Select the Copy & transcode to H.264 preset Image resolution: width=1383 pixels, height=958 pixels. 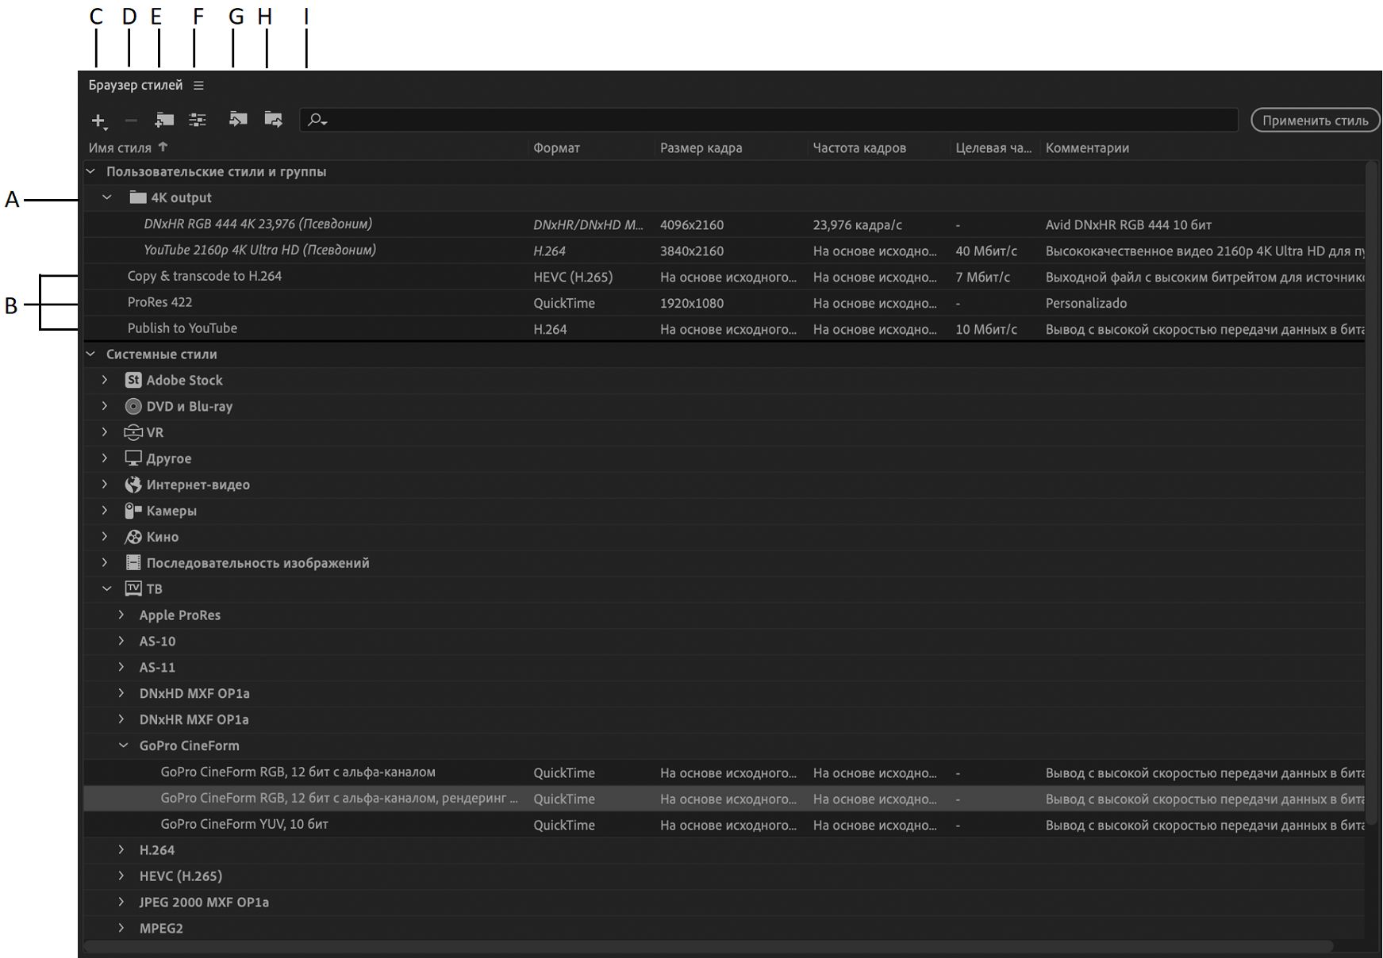(205, 276)
